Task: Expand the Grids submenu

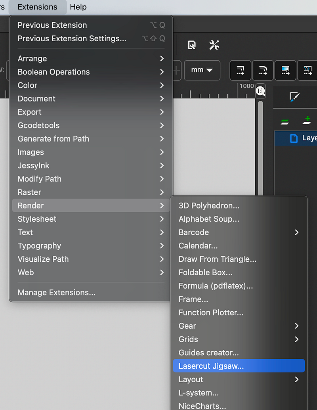Action: (239, 339)
